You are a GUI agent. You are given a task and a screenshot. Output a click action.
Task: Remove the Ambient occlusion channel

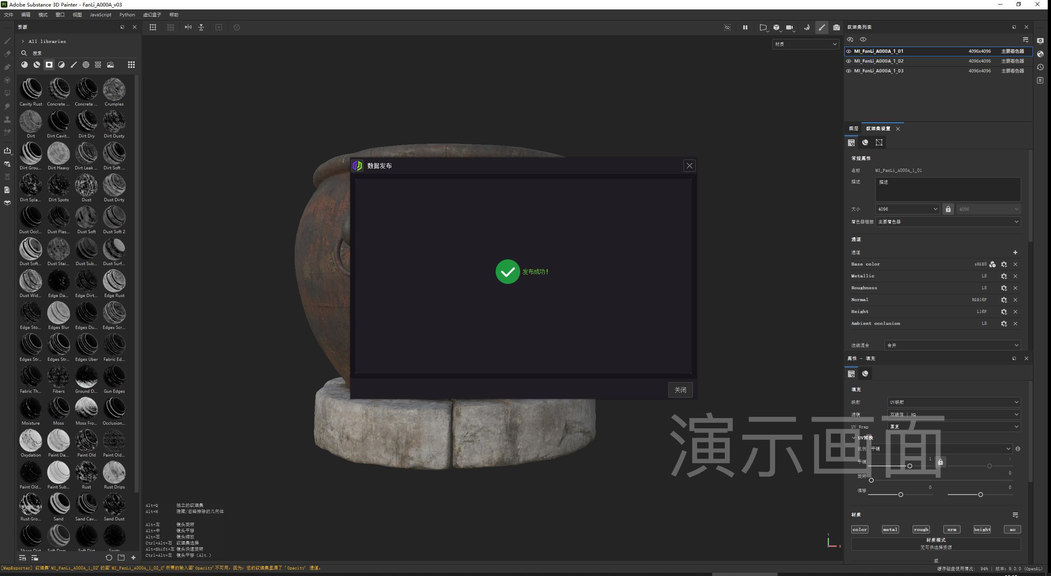click(1015, 324)
